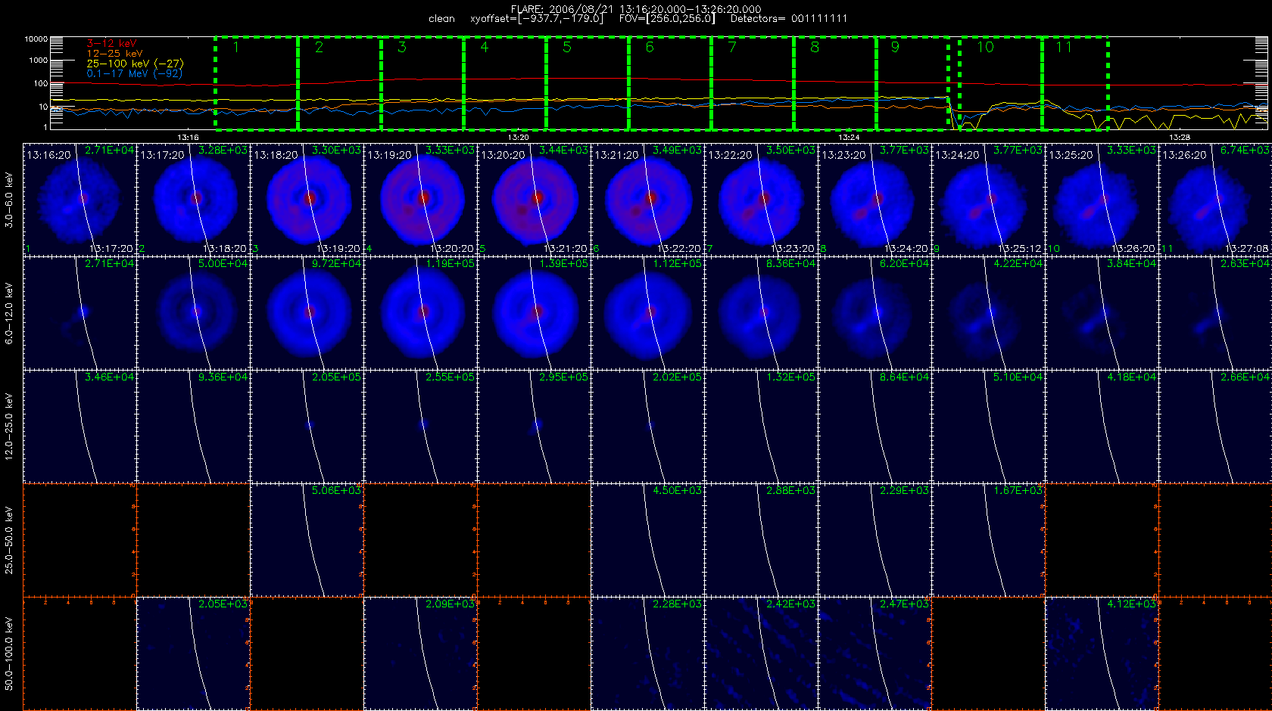Image resolution: width=1272 pixels, height=711 pixels.
Task: Select interval marker 5 on the lightcurve
Action: [567, 48]
